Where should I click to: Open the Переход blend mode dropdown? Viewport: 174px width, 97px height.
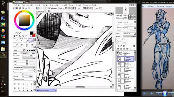click(x=129, y=34)
